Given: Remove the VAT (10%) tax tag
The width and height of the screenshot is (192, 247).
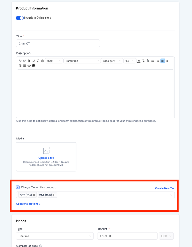Looking at the screenshot, I should (x=54, y=195).
